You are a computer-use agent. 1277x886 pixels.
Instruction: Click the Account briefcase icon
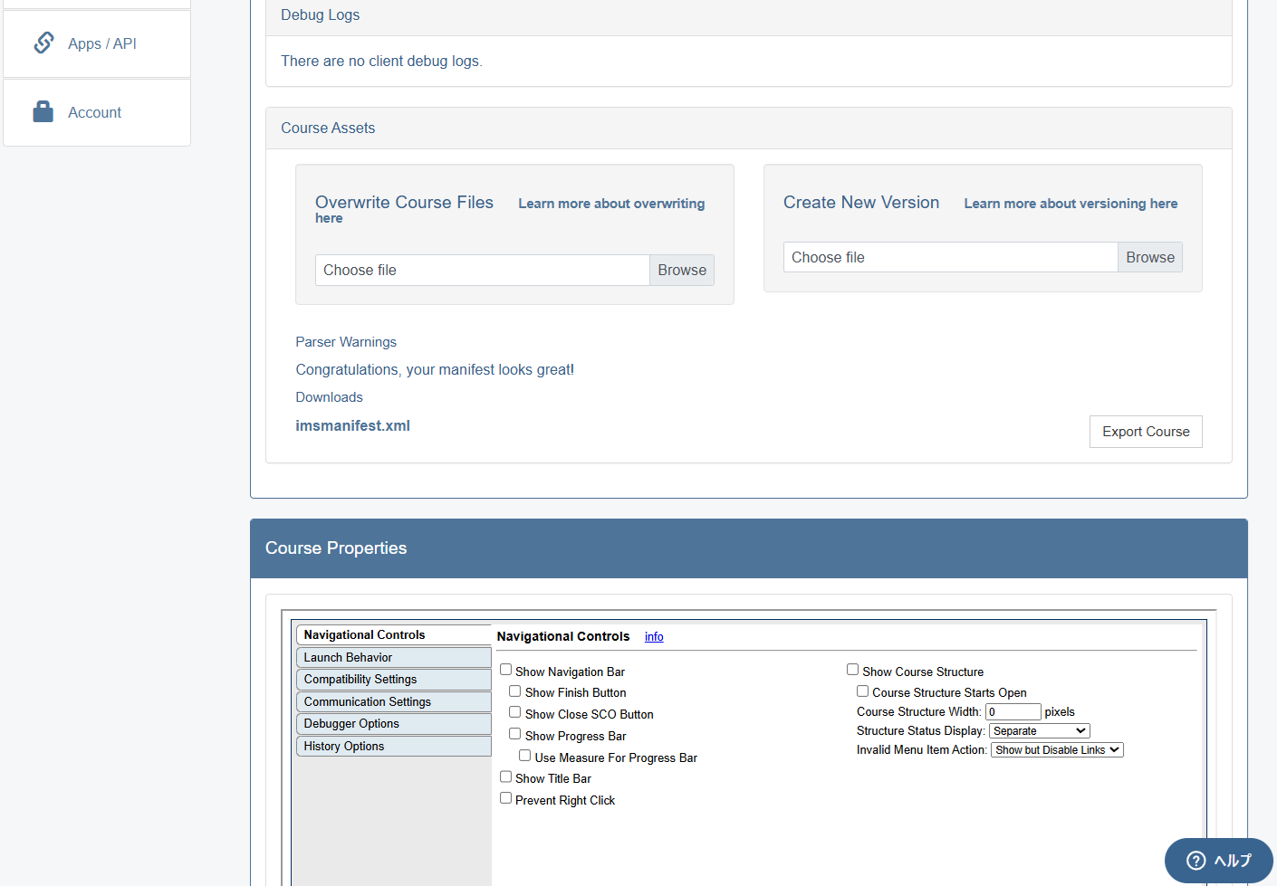pos(43,112)
